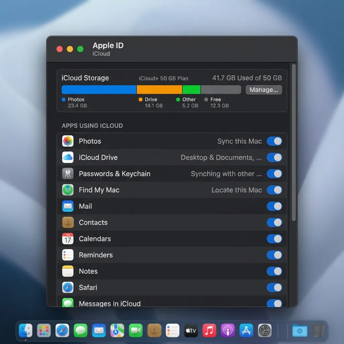This screenshot has height=344, width=344.
Task: Click the yellow minimize window button
Action: 70,49
